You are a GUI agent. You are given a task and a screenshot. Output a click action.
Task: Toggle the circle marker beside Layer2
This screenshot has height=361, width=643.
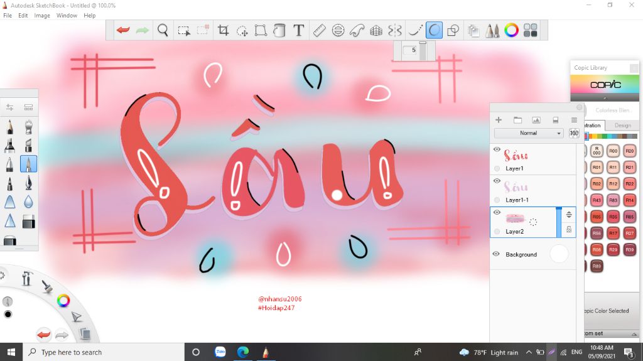pyautogui.click(x=497, y=232)
